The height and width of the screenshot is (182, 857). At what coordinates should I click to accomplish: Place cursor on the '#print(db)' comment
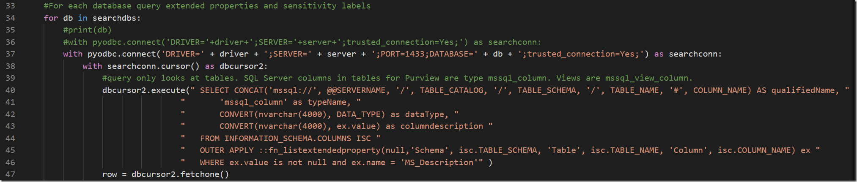pos(87,30)
